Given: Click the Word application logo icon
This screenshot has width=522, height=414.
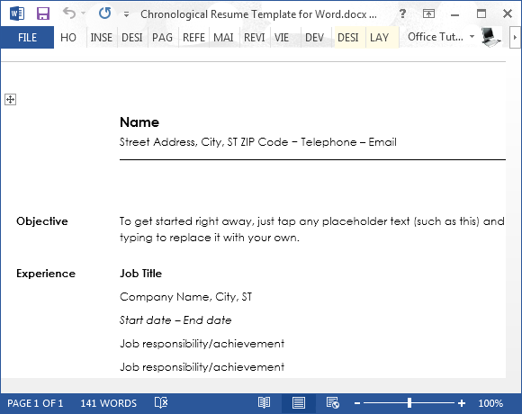Looking at the screenshot, I should tap(16, 14).
